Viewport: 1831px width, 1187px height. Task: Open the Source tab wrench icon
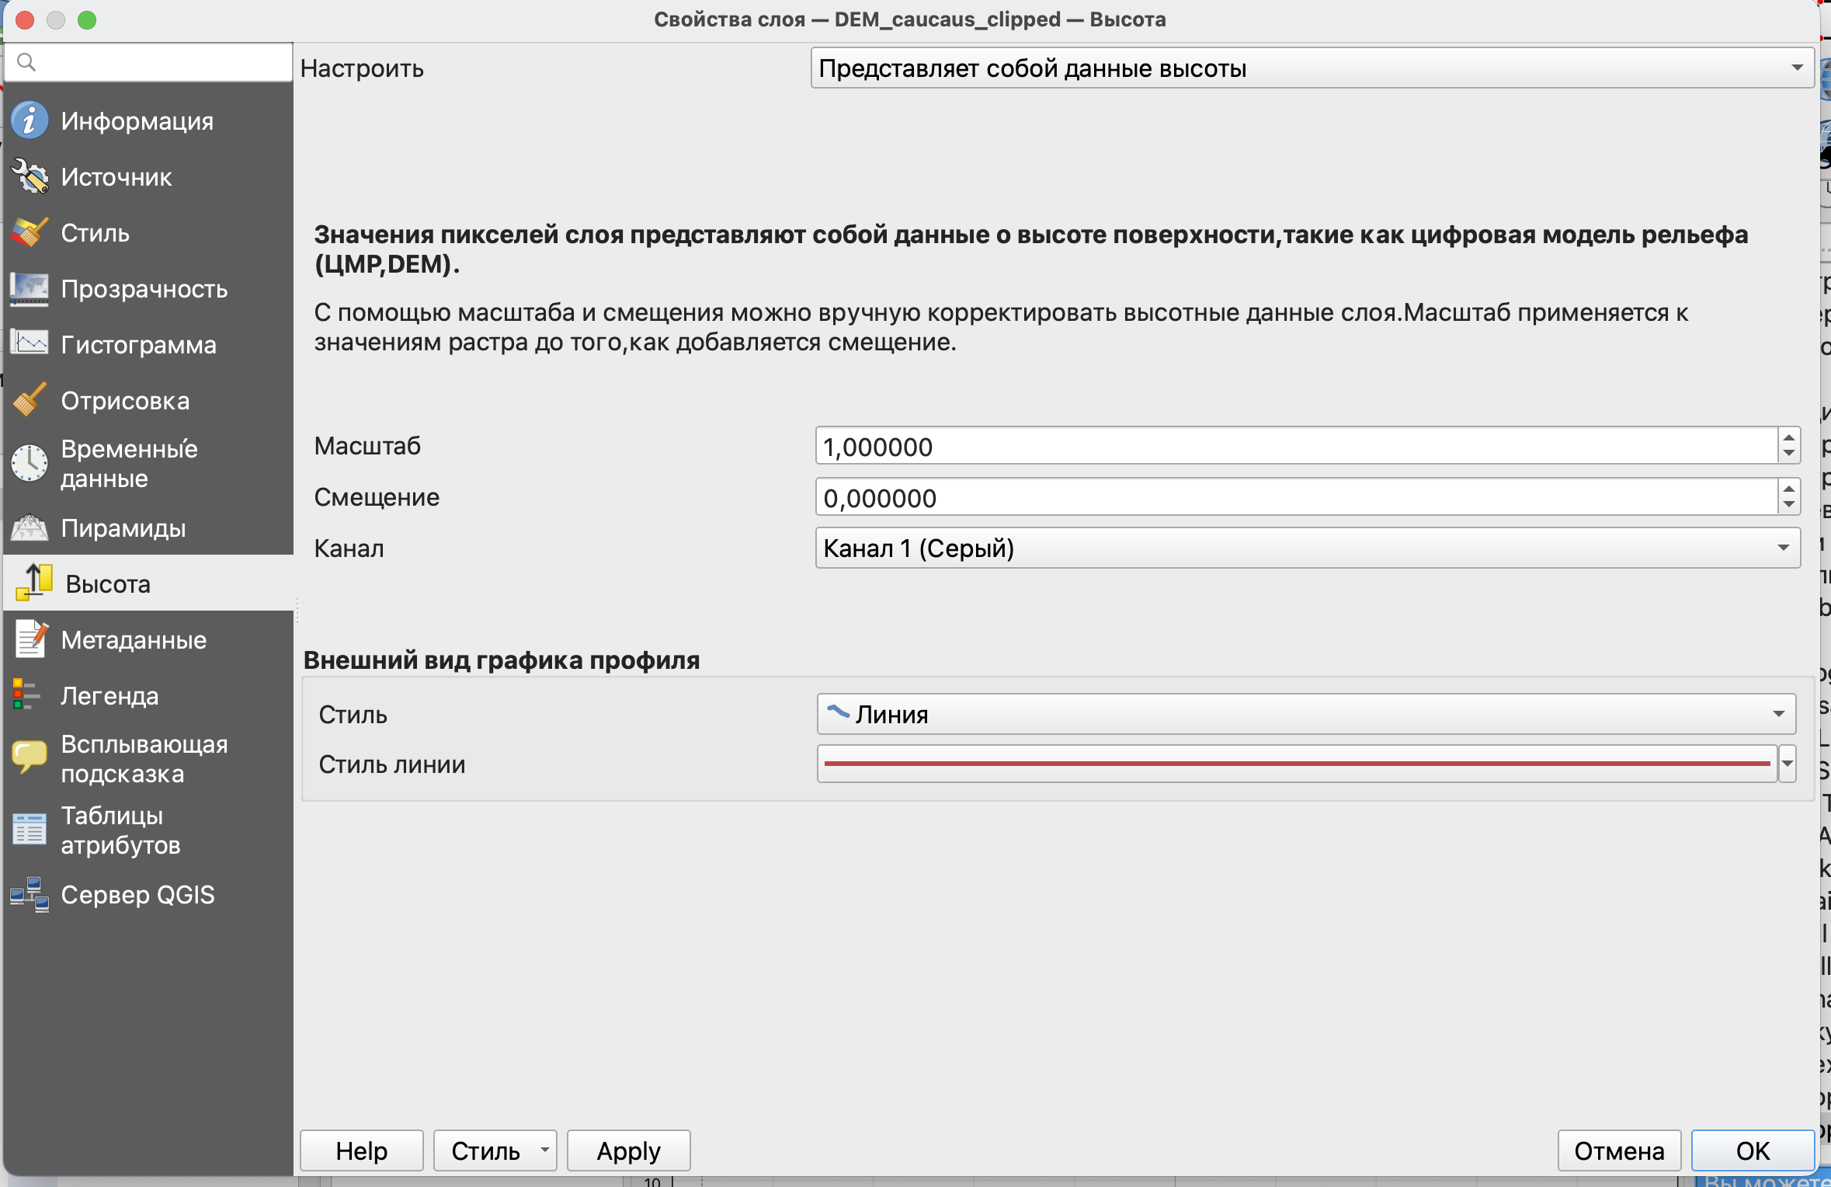30,177
